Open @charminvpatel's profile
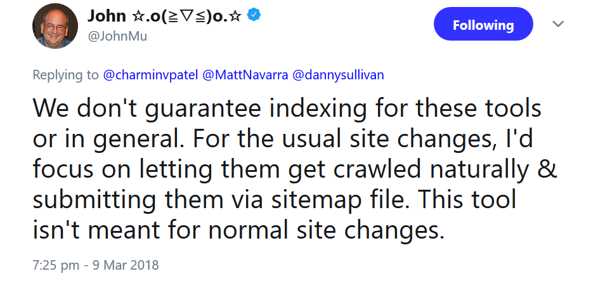Screen dimensions: 598x283 tap(150, 75)
